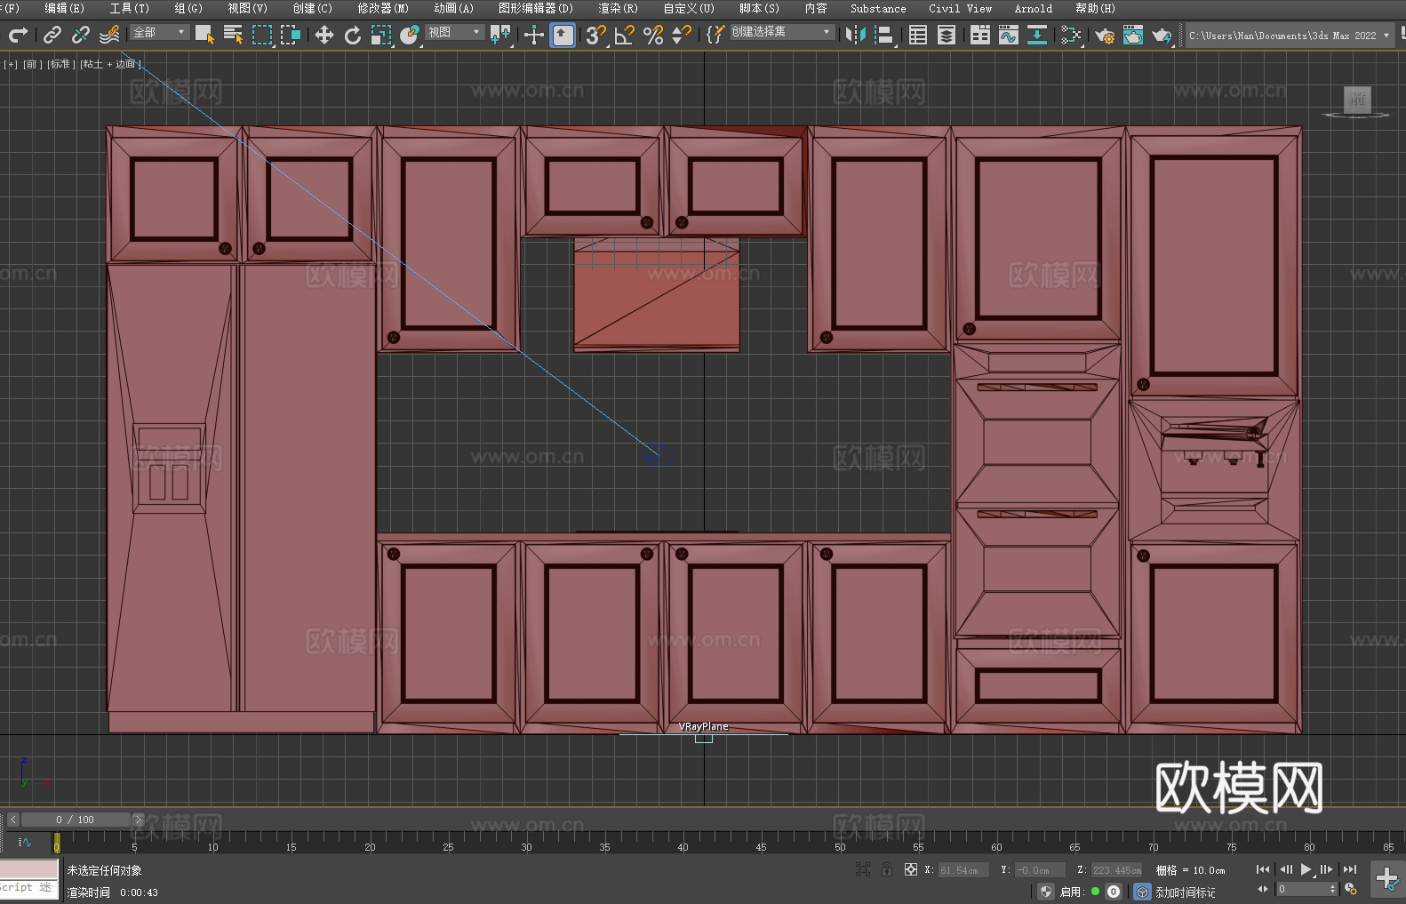Click the Play Animation button
Image resolution: width=1406 pixels, height=904 pixels.
point(1306,869)
